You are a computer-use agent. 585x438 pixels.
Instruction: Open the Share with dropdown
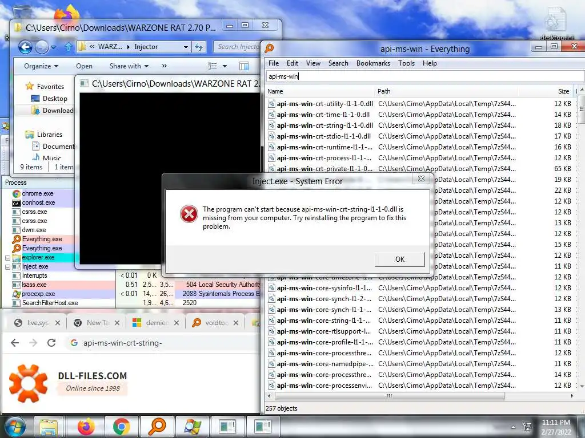click(129, 66)
